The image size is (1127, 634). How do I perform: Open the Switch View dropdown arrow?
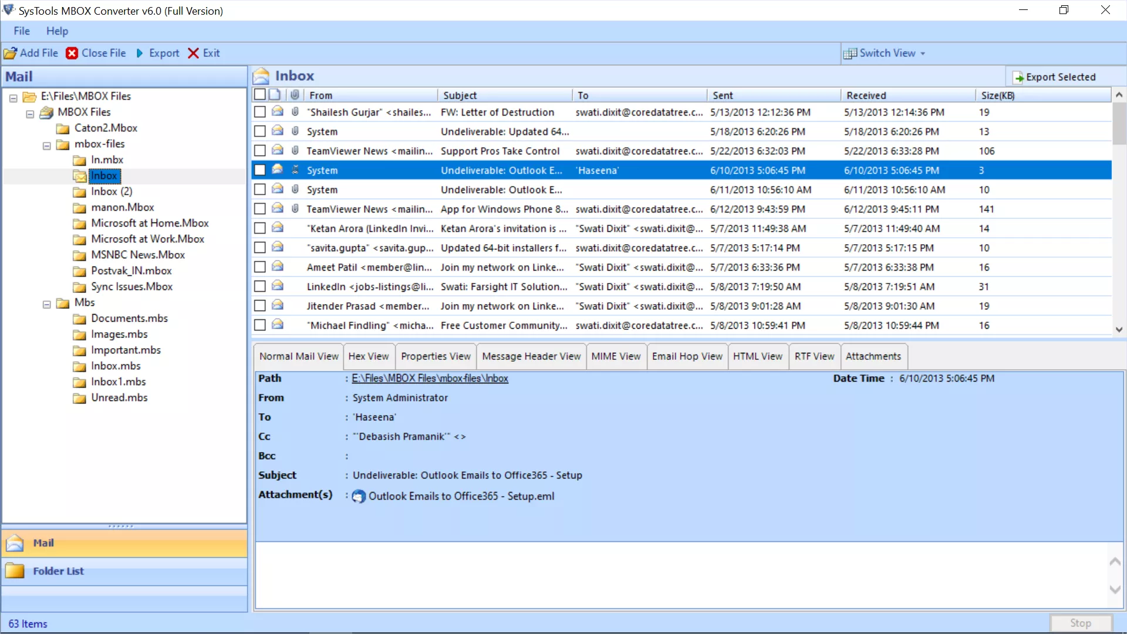click(x=923, y=53)
